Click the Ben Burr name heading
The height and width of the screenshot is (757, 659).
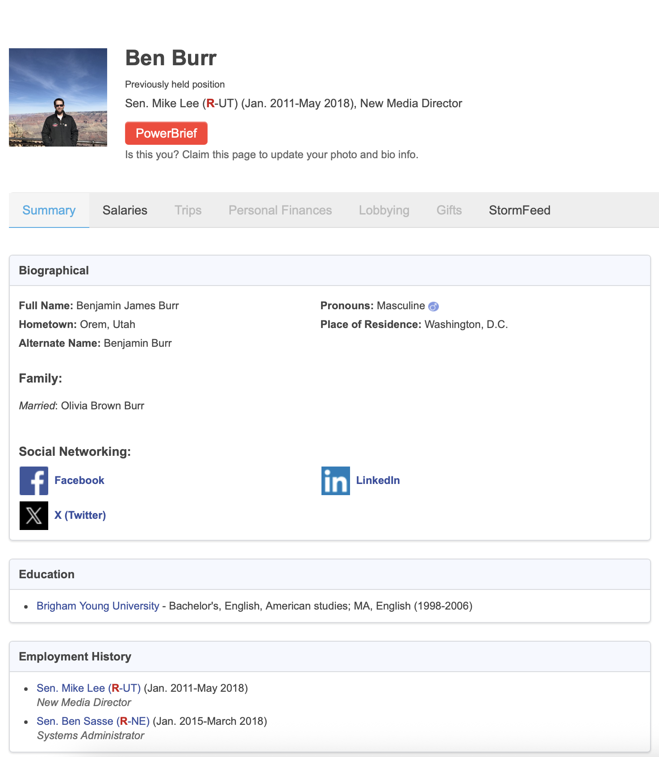pos(171,58)
